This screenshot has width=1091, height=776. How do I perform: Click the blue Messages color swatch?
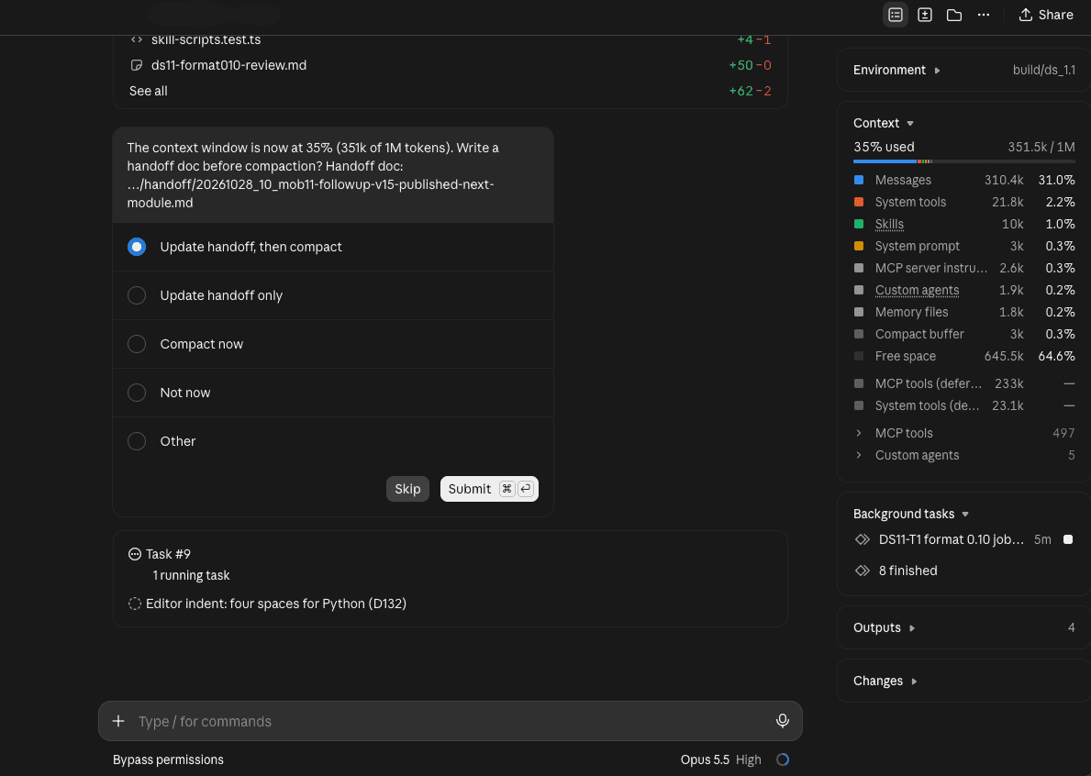tap(859, 180)
